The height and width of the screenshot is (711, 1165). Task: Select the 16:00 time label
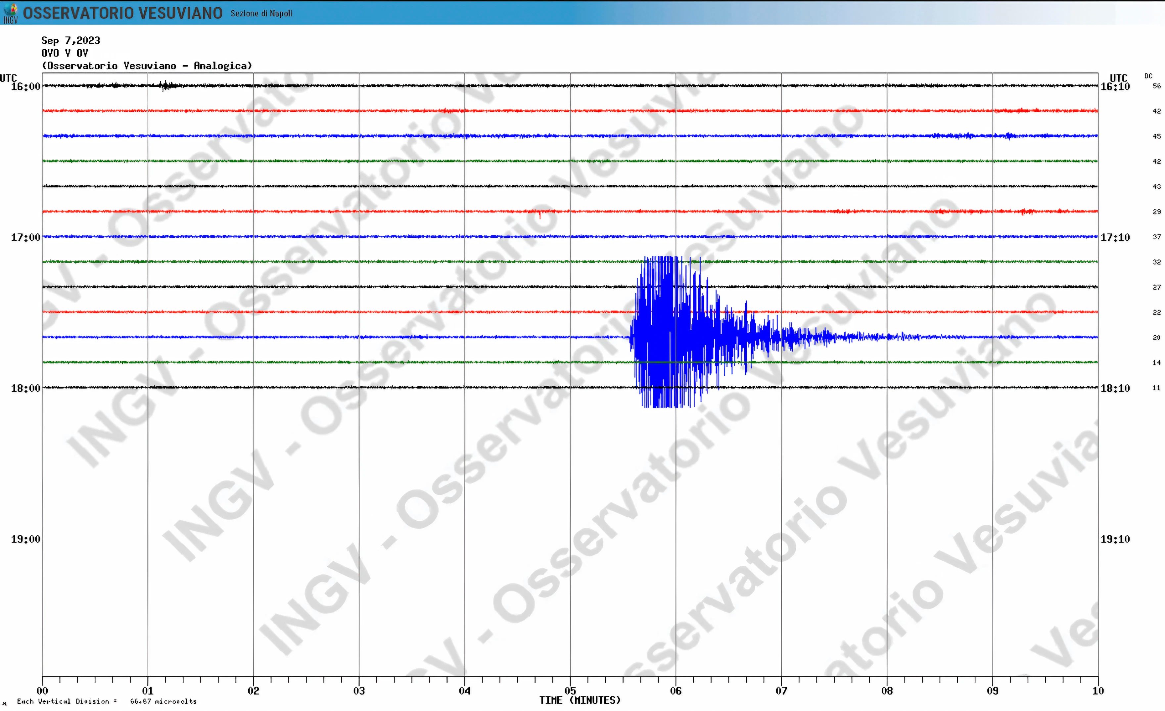pyautogui.click(x=25, y=86)
